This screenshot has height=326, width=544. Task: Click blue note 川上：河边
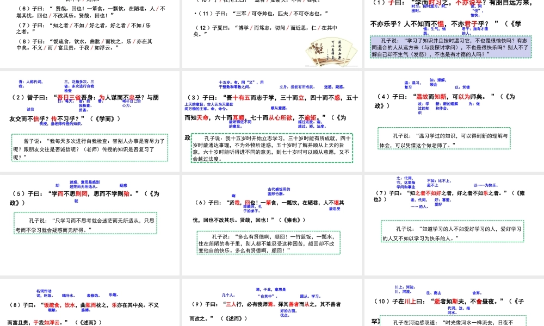pos(405,289)
